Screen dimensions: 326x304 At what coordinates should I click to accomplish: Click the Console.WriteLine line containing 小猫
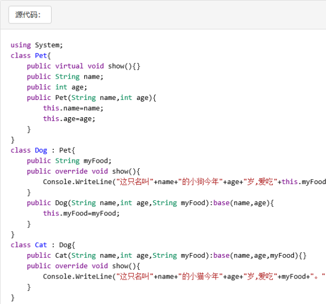tap(184, 276)
